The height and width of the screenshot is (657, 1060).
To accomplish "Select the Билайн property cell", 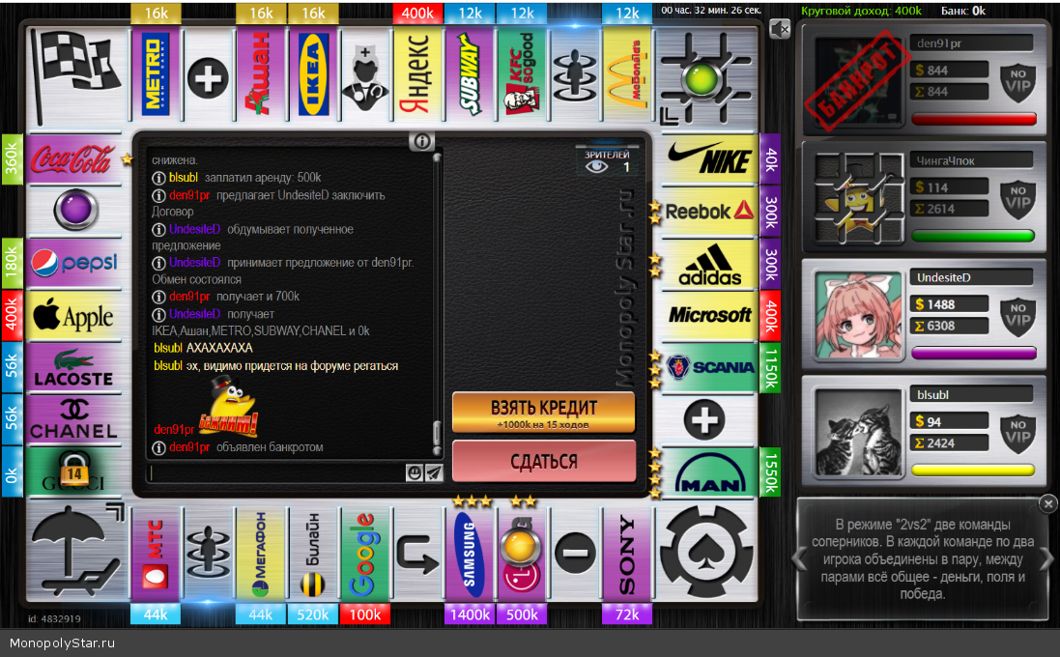I will click(x=313, y=553).
